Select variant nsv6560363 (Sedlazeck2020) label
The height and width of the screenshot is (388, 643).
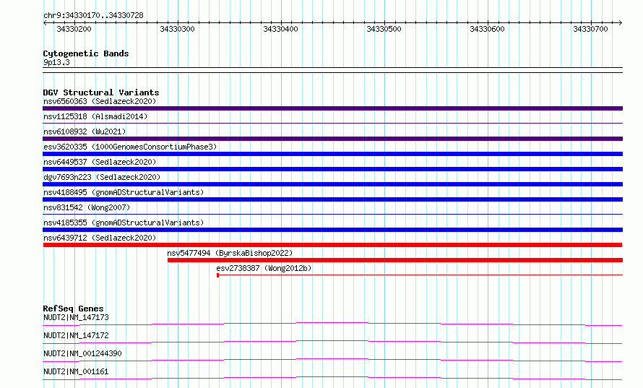pyautogui.click(x=100, y=101)
